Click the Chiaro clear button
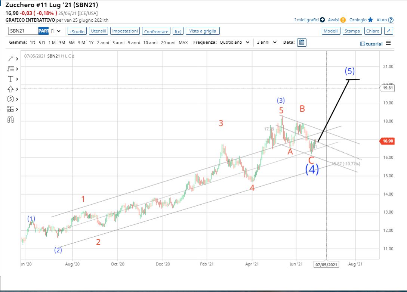 (x=373, y=31)
